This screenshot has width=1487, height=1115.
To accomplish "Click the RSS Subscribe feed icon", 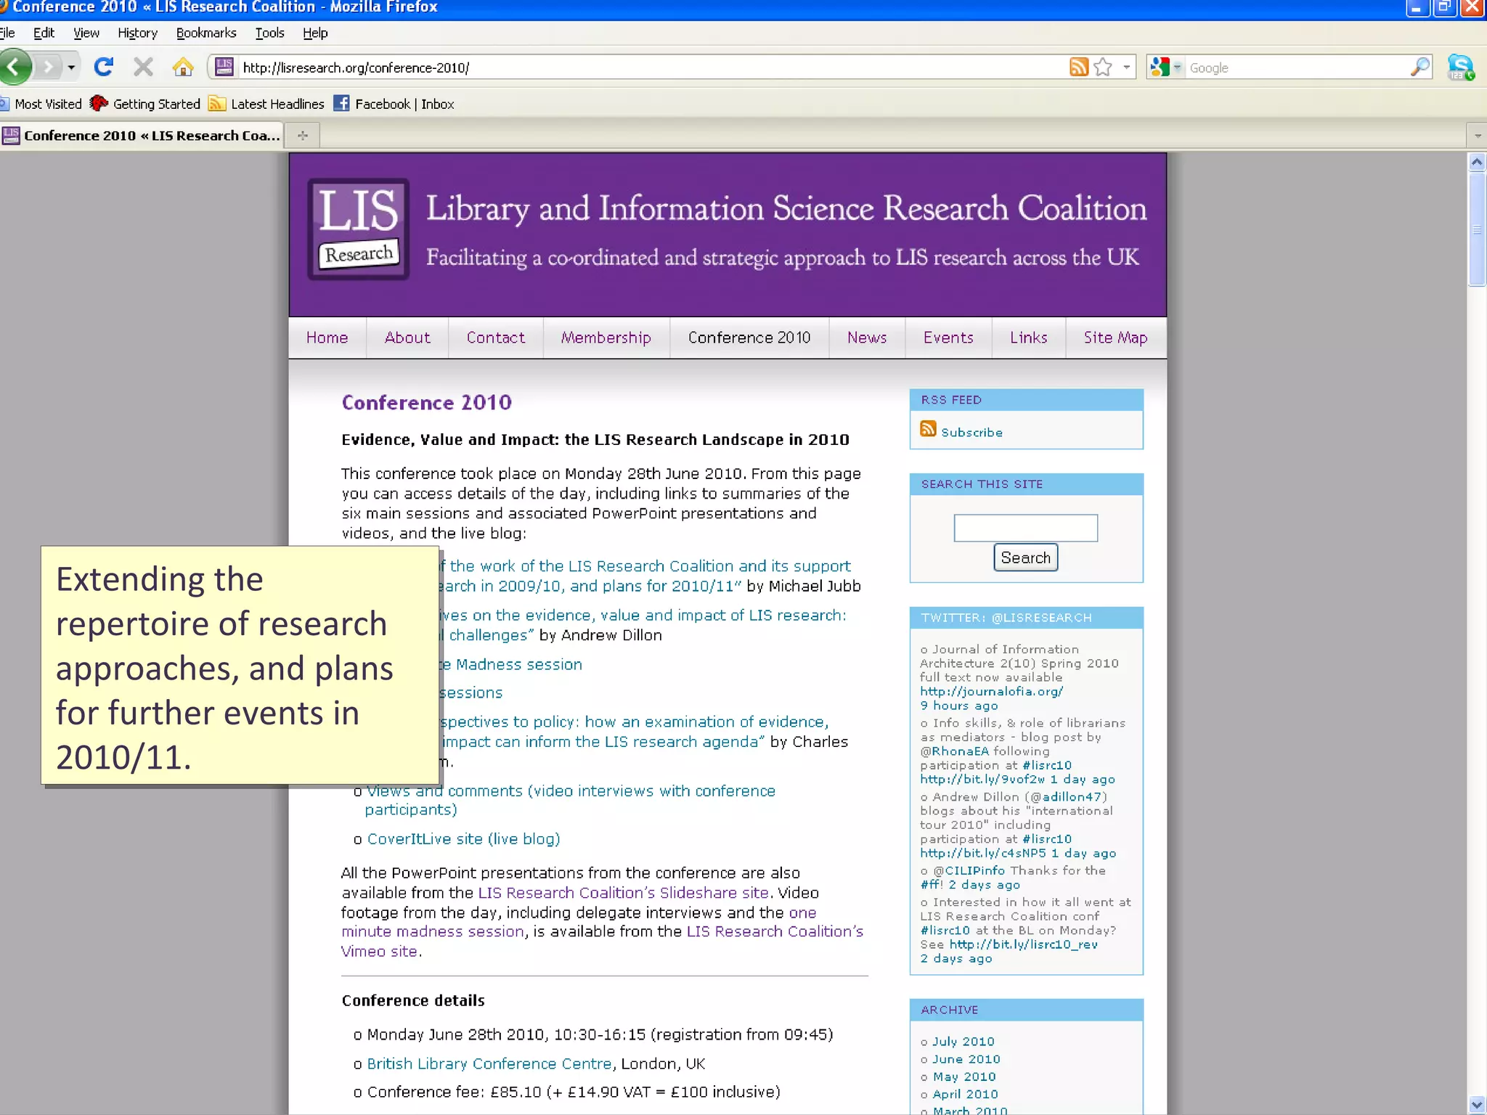I will pos(928,429).
